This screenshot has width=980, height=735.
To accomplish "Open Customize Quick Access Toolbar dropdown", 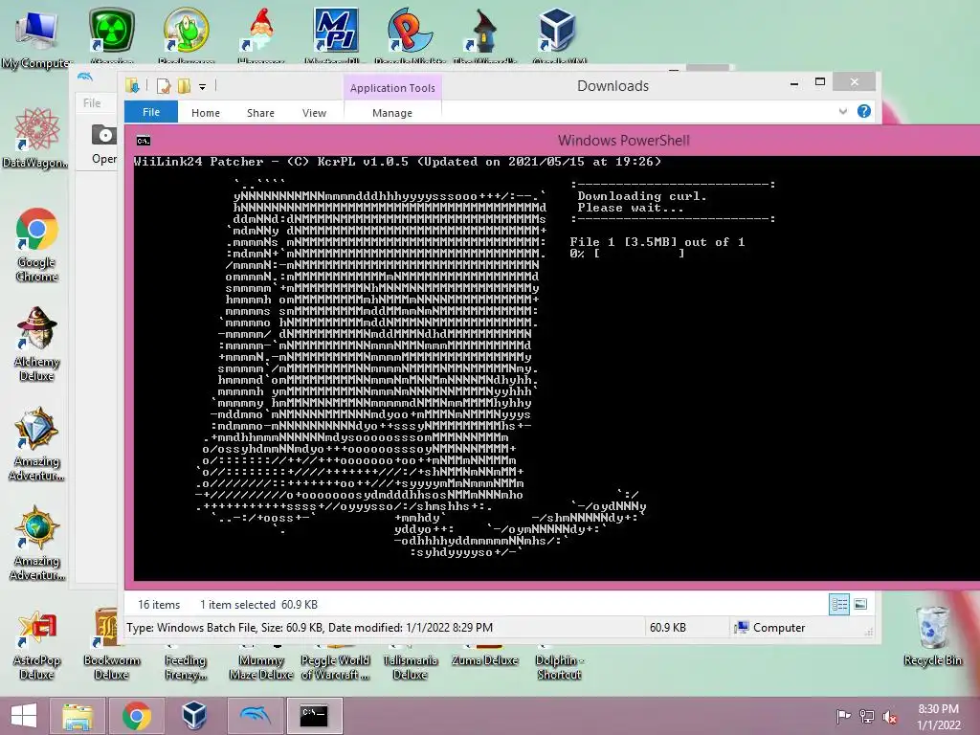I will pos(203,87).
